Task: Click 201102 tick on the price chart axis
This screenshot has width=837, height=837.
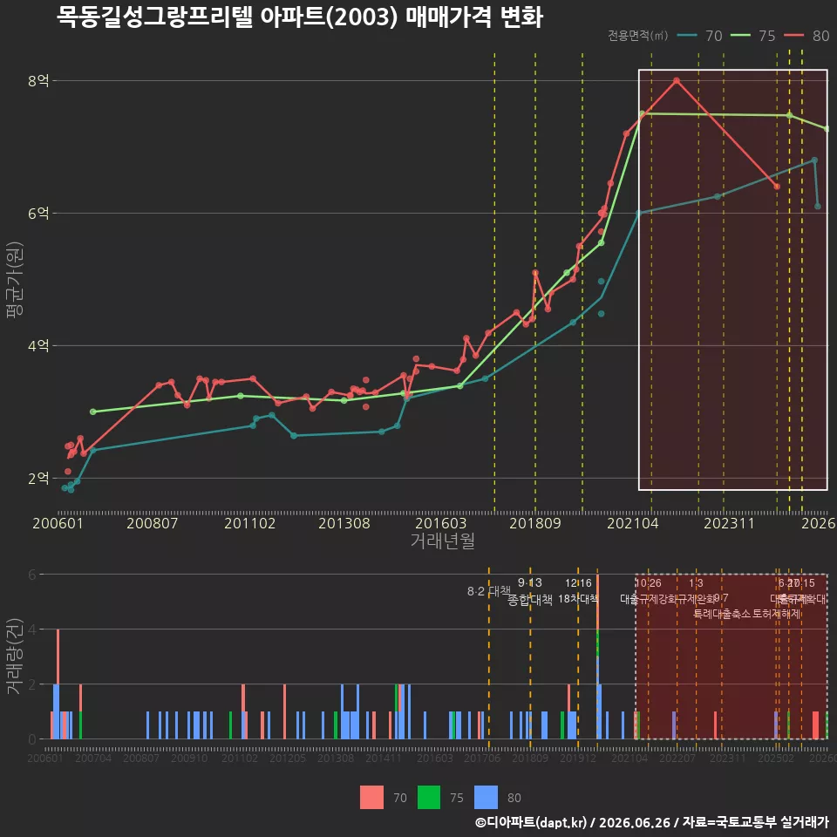Action: click(250, 523)
